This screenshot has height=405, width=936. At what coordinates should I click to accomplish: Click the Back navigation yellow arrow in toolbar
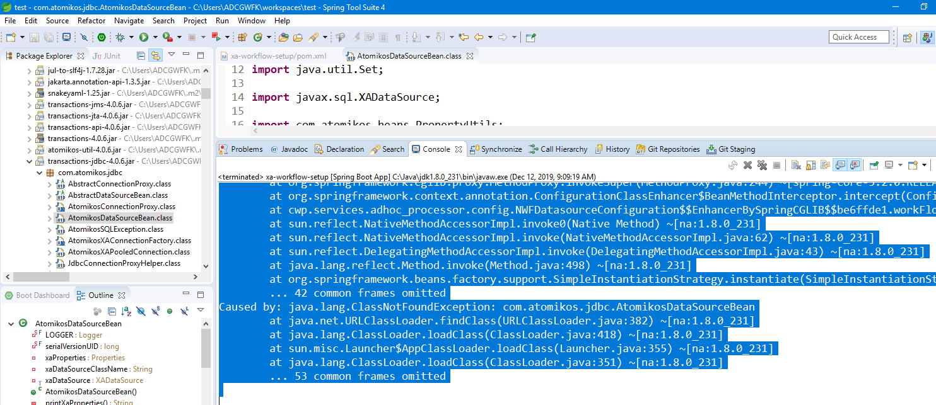[479, 37]
